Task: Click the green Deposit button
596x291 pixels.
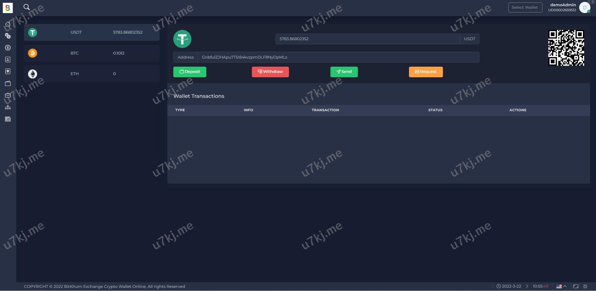Action: coord(190,72)
